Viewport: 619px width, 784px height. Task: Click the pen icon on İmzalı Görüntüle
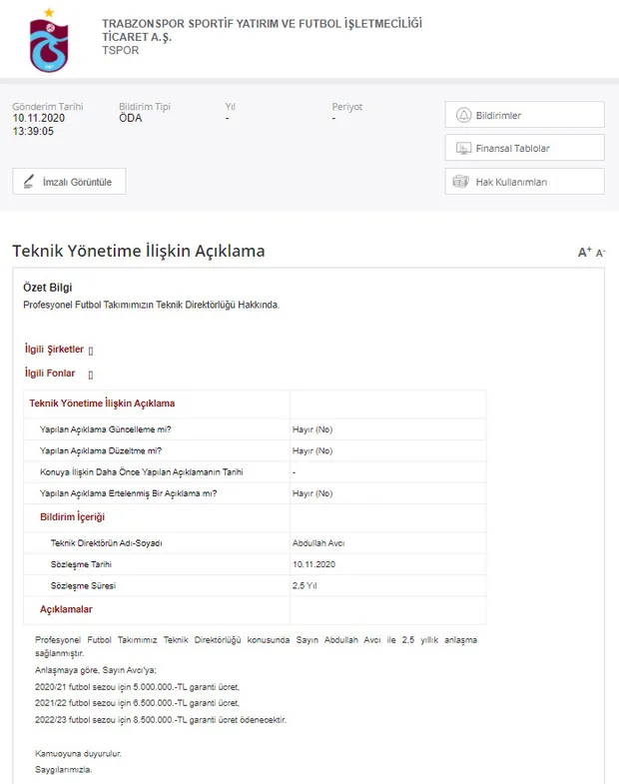28,182
